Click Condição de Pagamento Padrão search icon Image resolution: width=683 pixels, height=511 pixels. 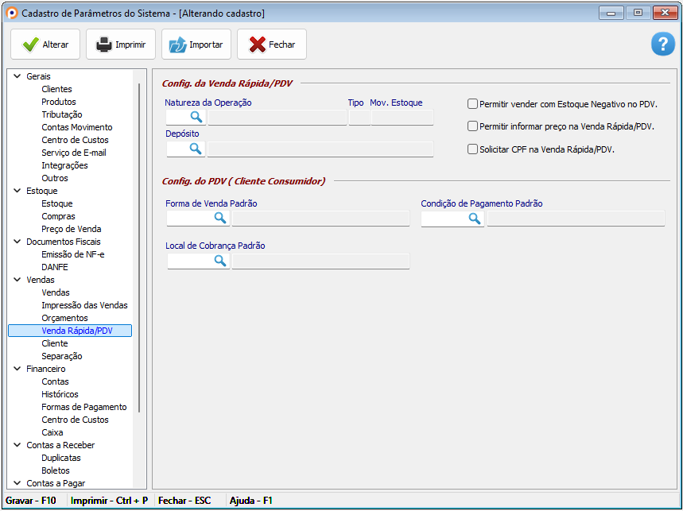coord(475,218)
